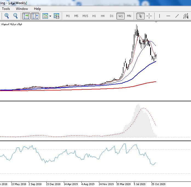Open the Help menu

37,9
